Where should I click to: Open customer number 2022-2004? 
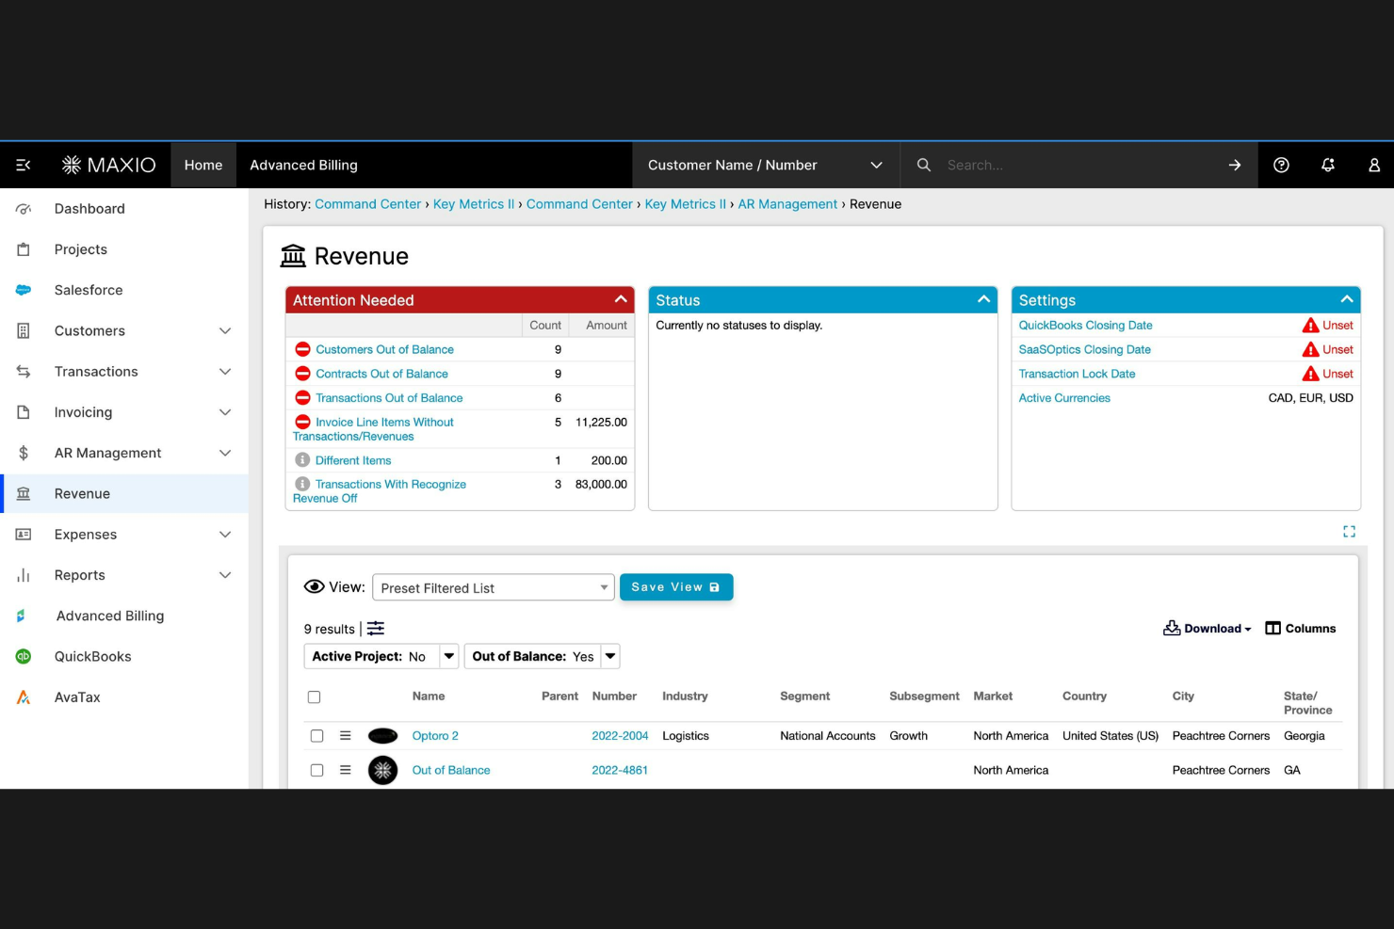[620, 736]
